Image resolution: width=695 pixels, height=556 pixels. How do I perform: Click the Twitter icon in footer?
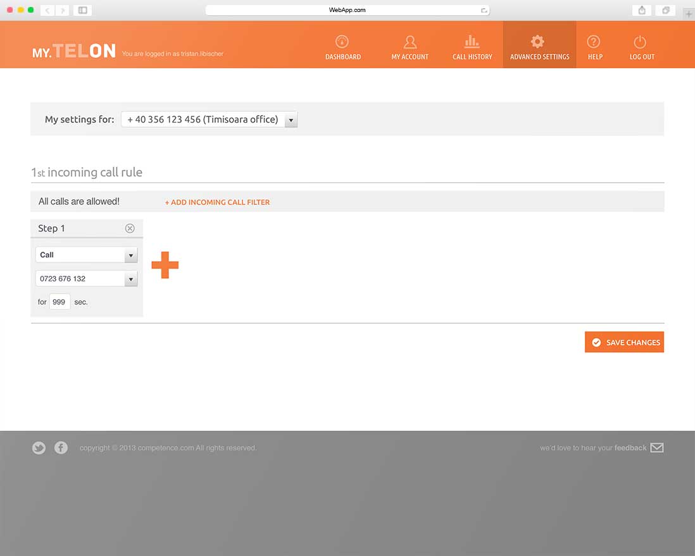pos(39,448)
